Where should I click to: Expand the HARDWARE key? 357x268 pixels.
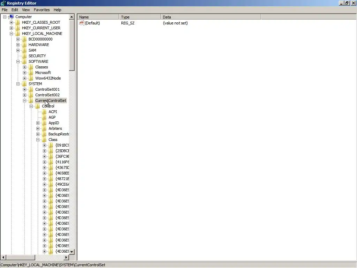tap(18, 45)
